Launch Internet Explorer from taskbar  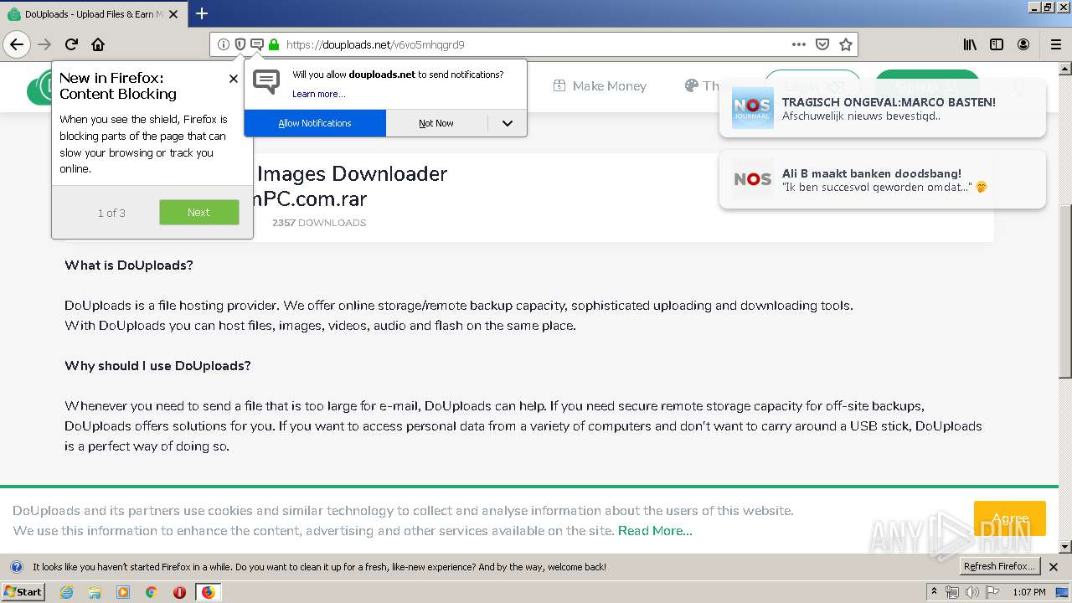click(66, 592)
